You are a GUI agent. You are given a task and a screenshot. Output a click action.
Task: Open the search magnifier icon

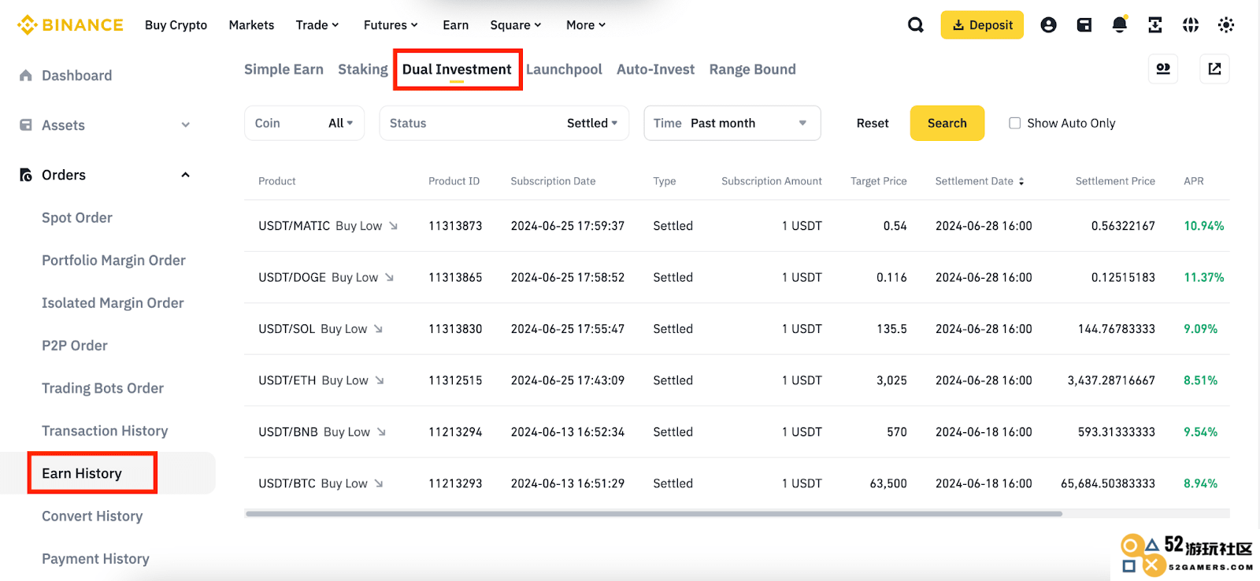[x=915, y=25]
